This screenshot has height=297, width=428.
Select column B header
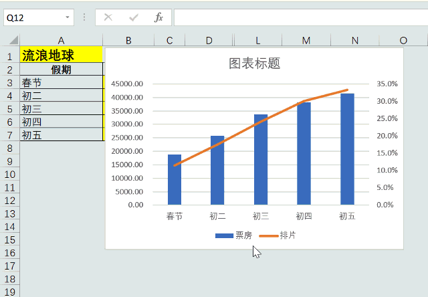click(x=128, y=40)
